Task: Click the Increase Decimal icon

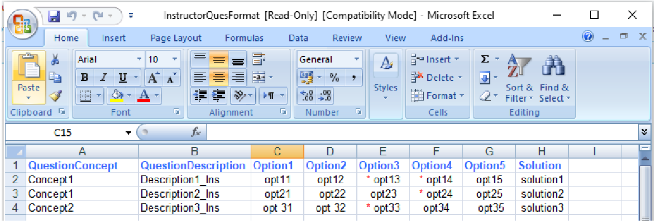Action: (306, 96)
